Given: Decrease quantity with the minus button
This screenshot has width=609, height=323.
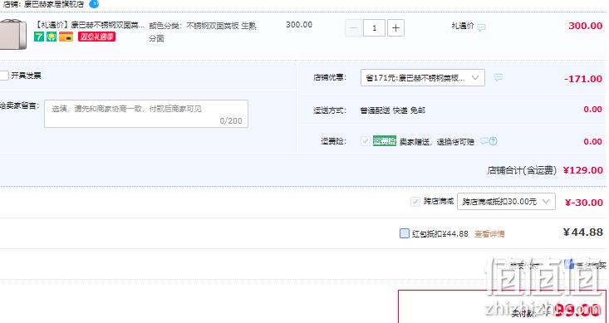Looking at the screenshot, I should coord(353,28).
